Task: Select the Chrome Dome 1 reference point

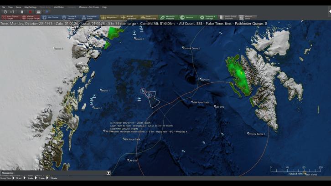Action: tap(256, 134)
